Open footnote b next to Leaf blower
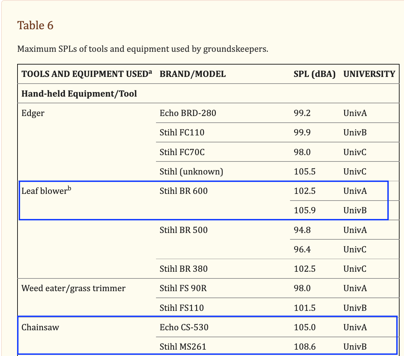The image size is (404, 356). coord(69,189)
